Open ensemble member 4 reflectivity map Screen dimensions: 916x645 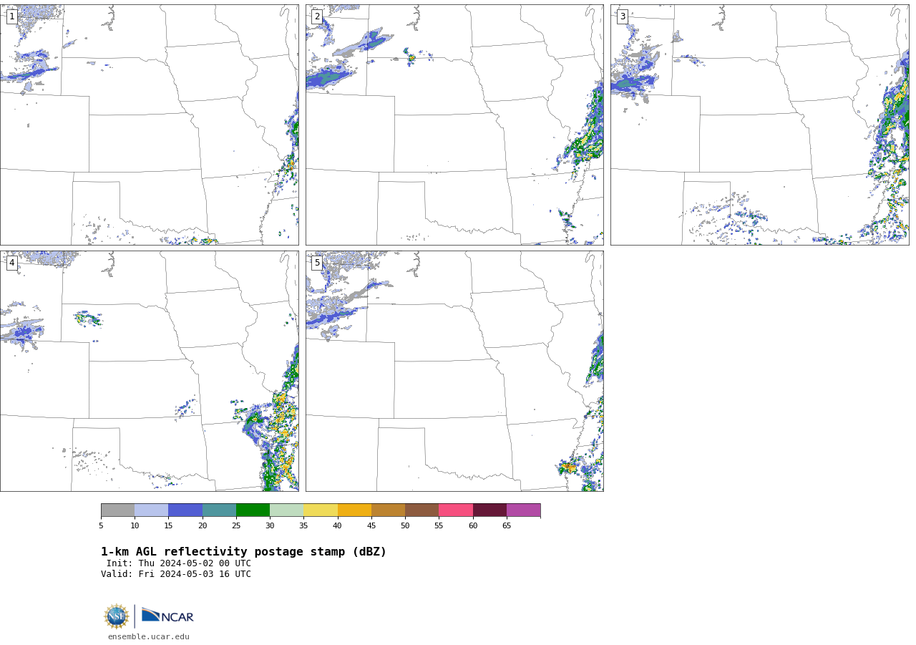point(150,371)
